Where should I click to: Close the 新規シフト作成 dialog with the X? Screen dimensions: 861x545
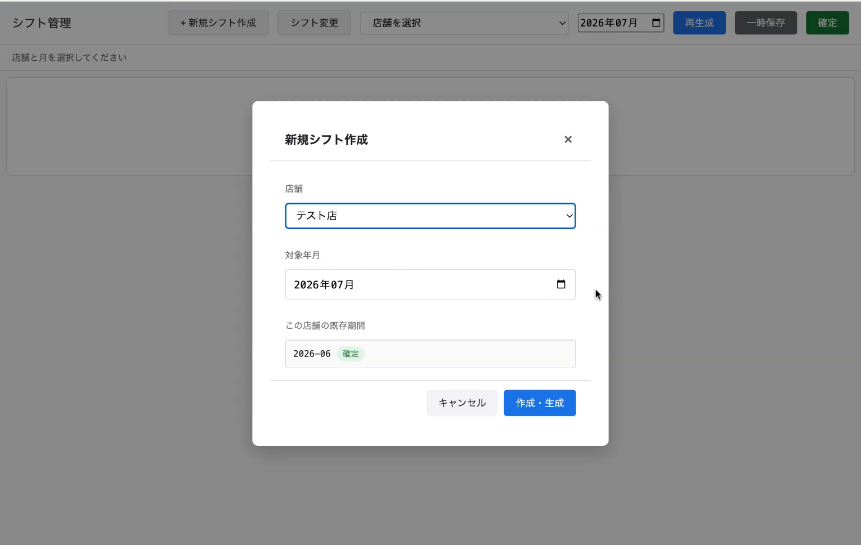point(568,139)
